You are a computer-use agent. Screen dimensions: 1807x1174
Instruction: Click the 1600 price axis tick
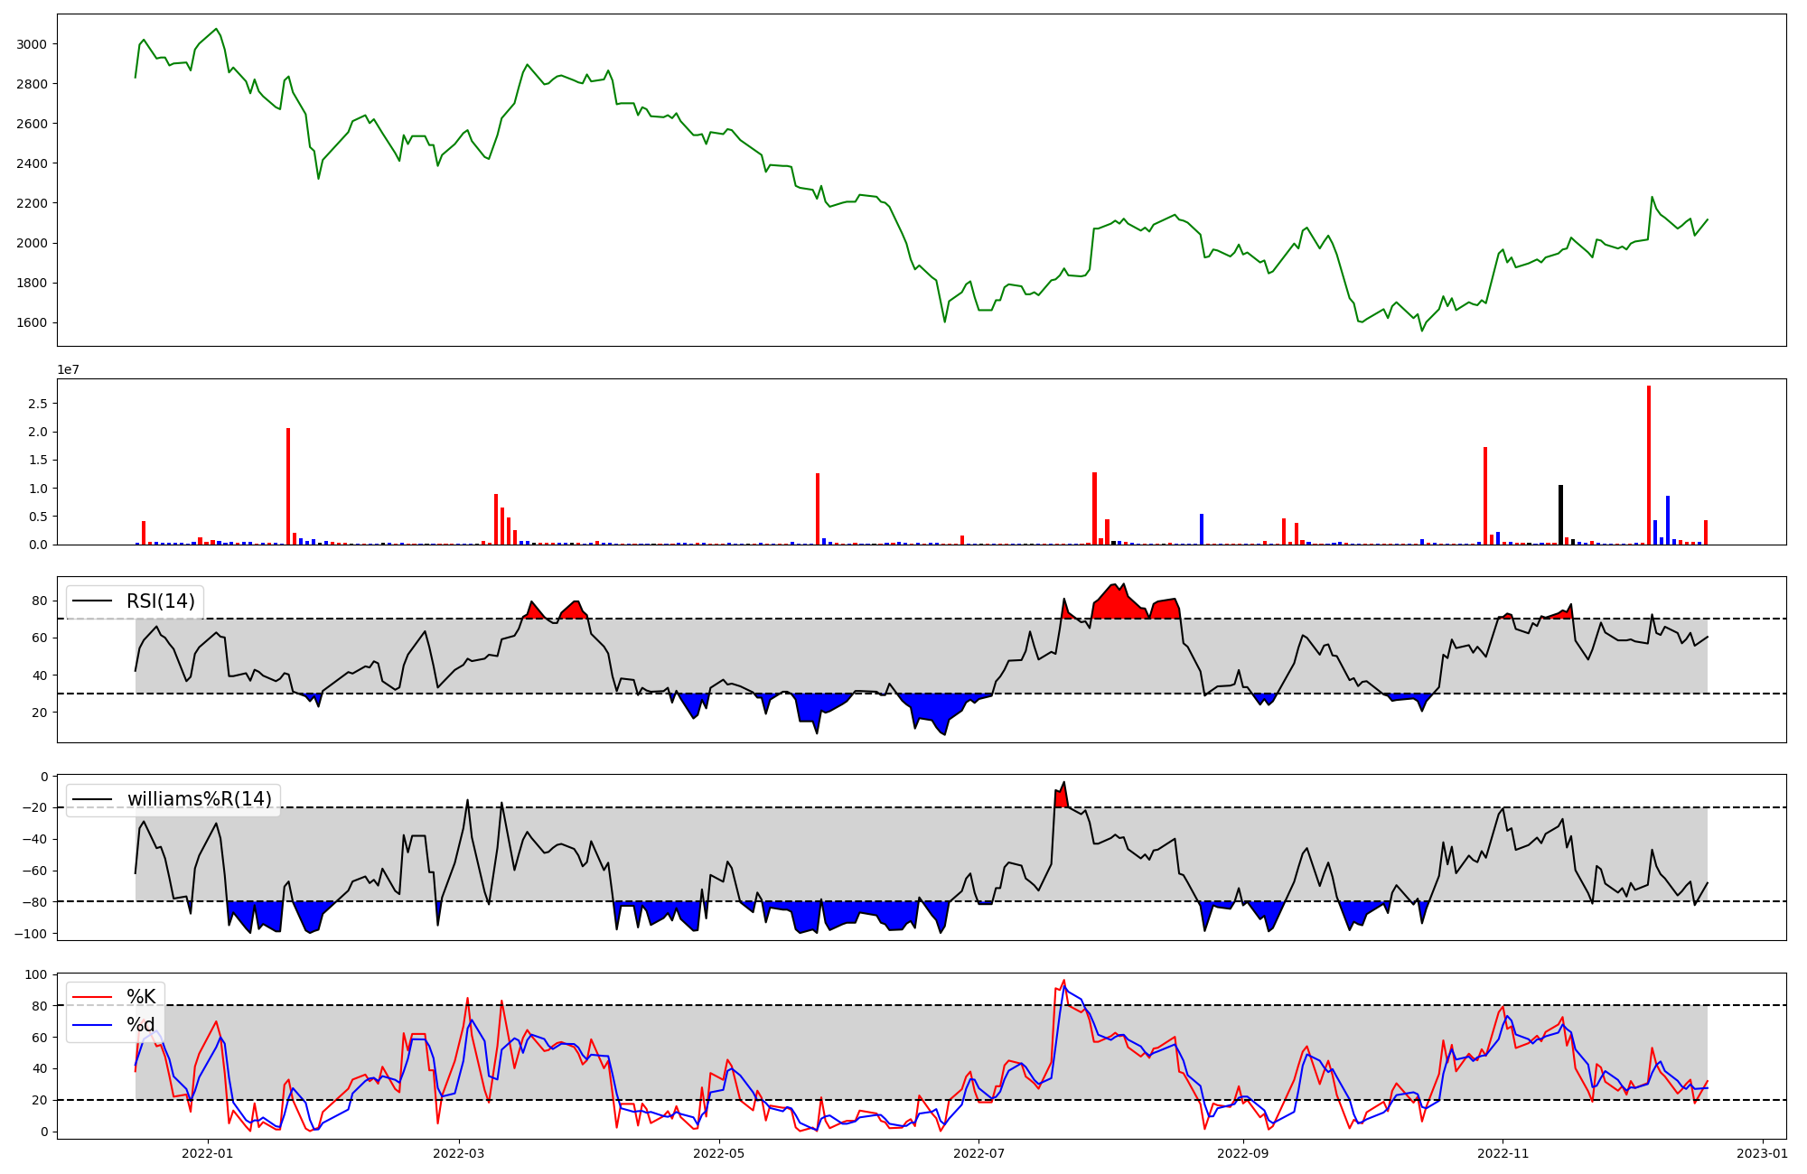32,322
